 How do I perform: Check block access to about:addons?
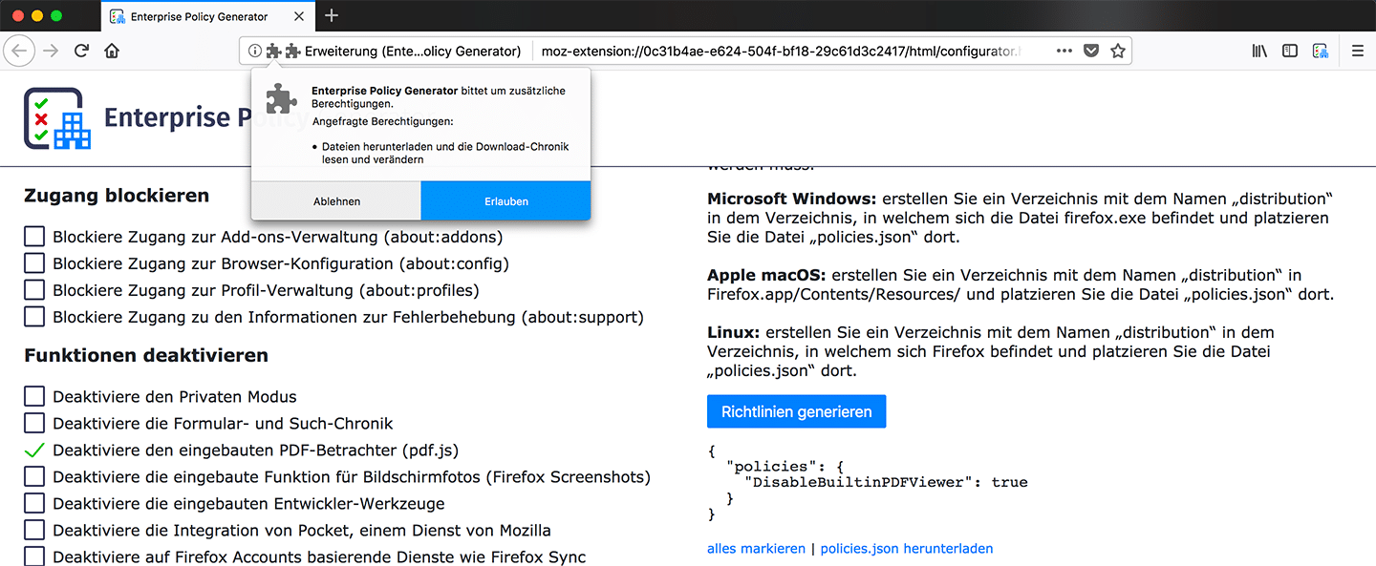34,237
